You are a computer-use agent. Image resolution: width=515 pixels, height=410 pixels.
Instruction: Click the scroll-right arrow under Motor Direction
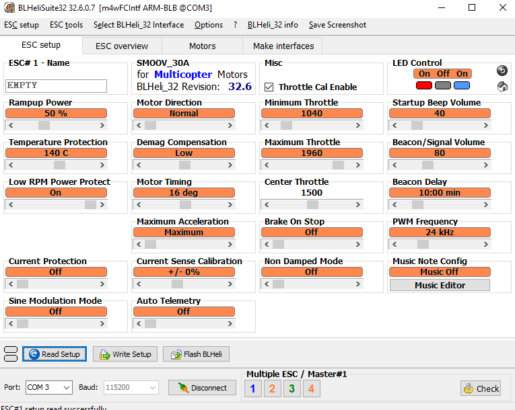click(230, 125)
